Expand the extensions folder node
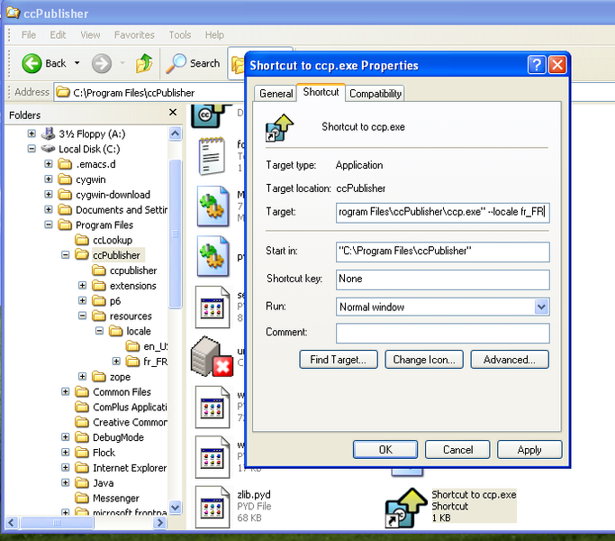 pos(82,286)
